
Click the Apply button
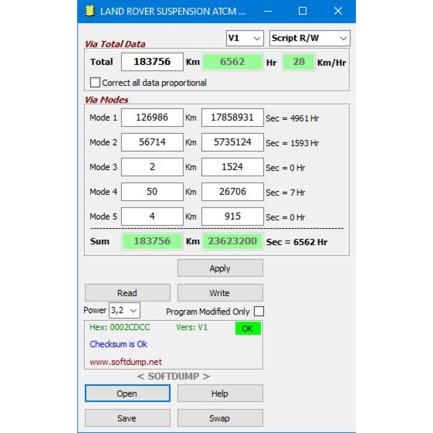pyautogui.click(x=220, y=268)
